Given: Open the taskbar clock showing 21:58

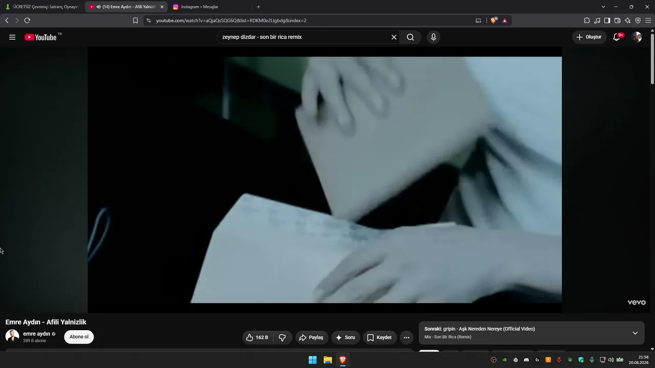Looking at the screenshot, I should pos(639,360).
